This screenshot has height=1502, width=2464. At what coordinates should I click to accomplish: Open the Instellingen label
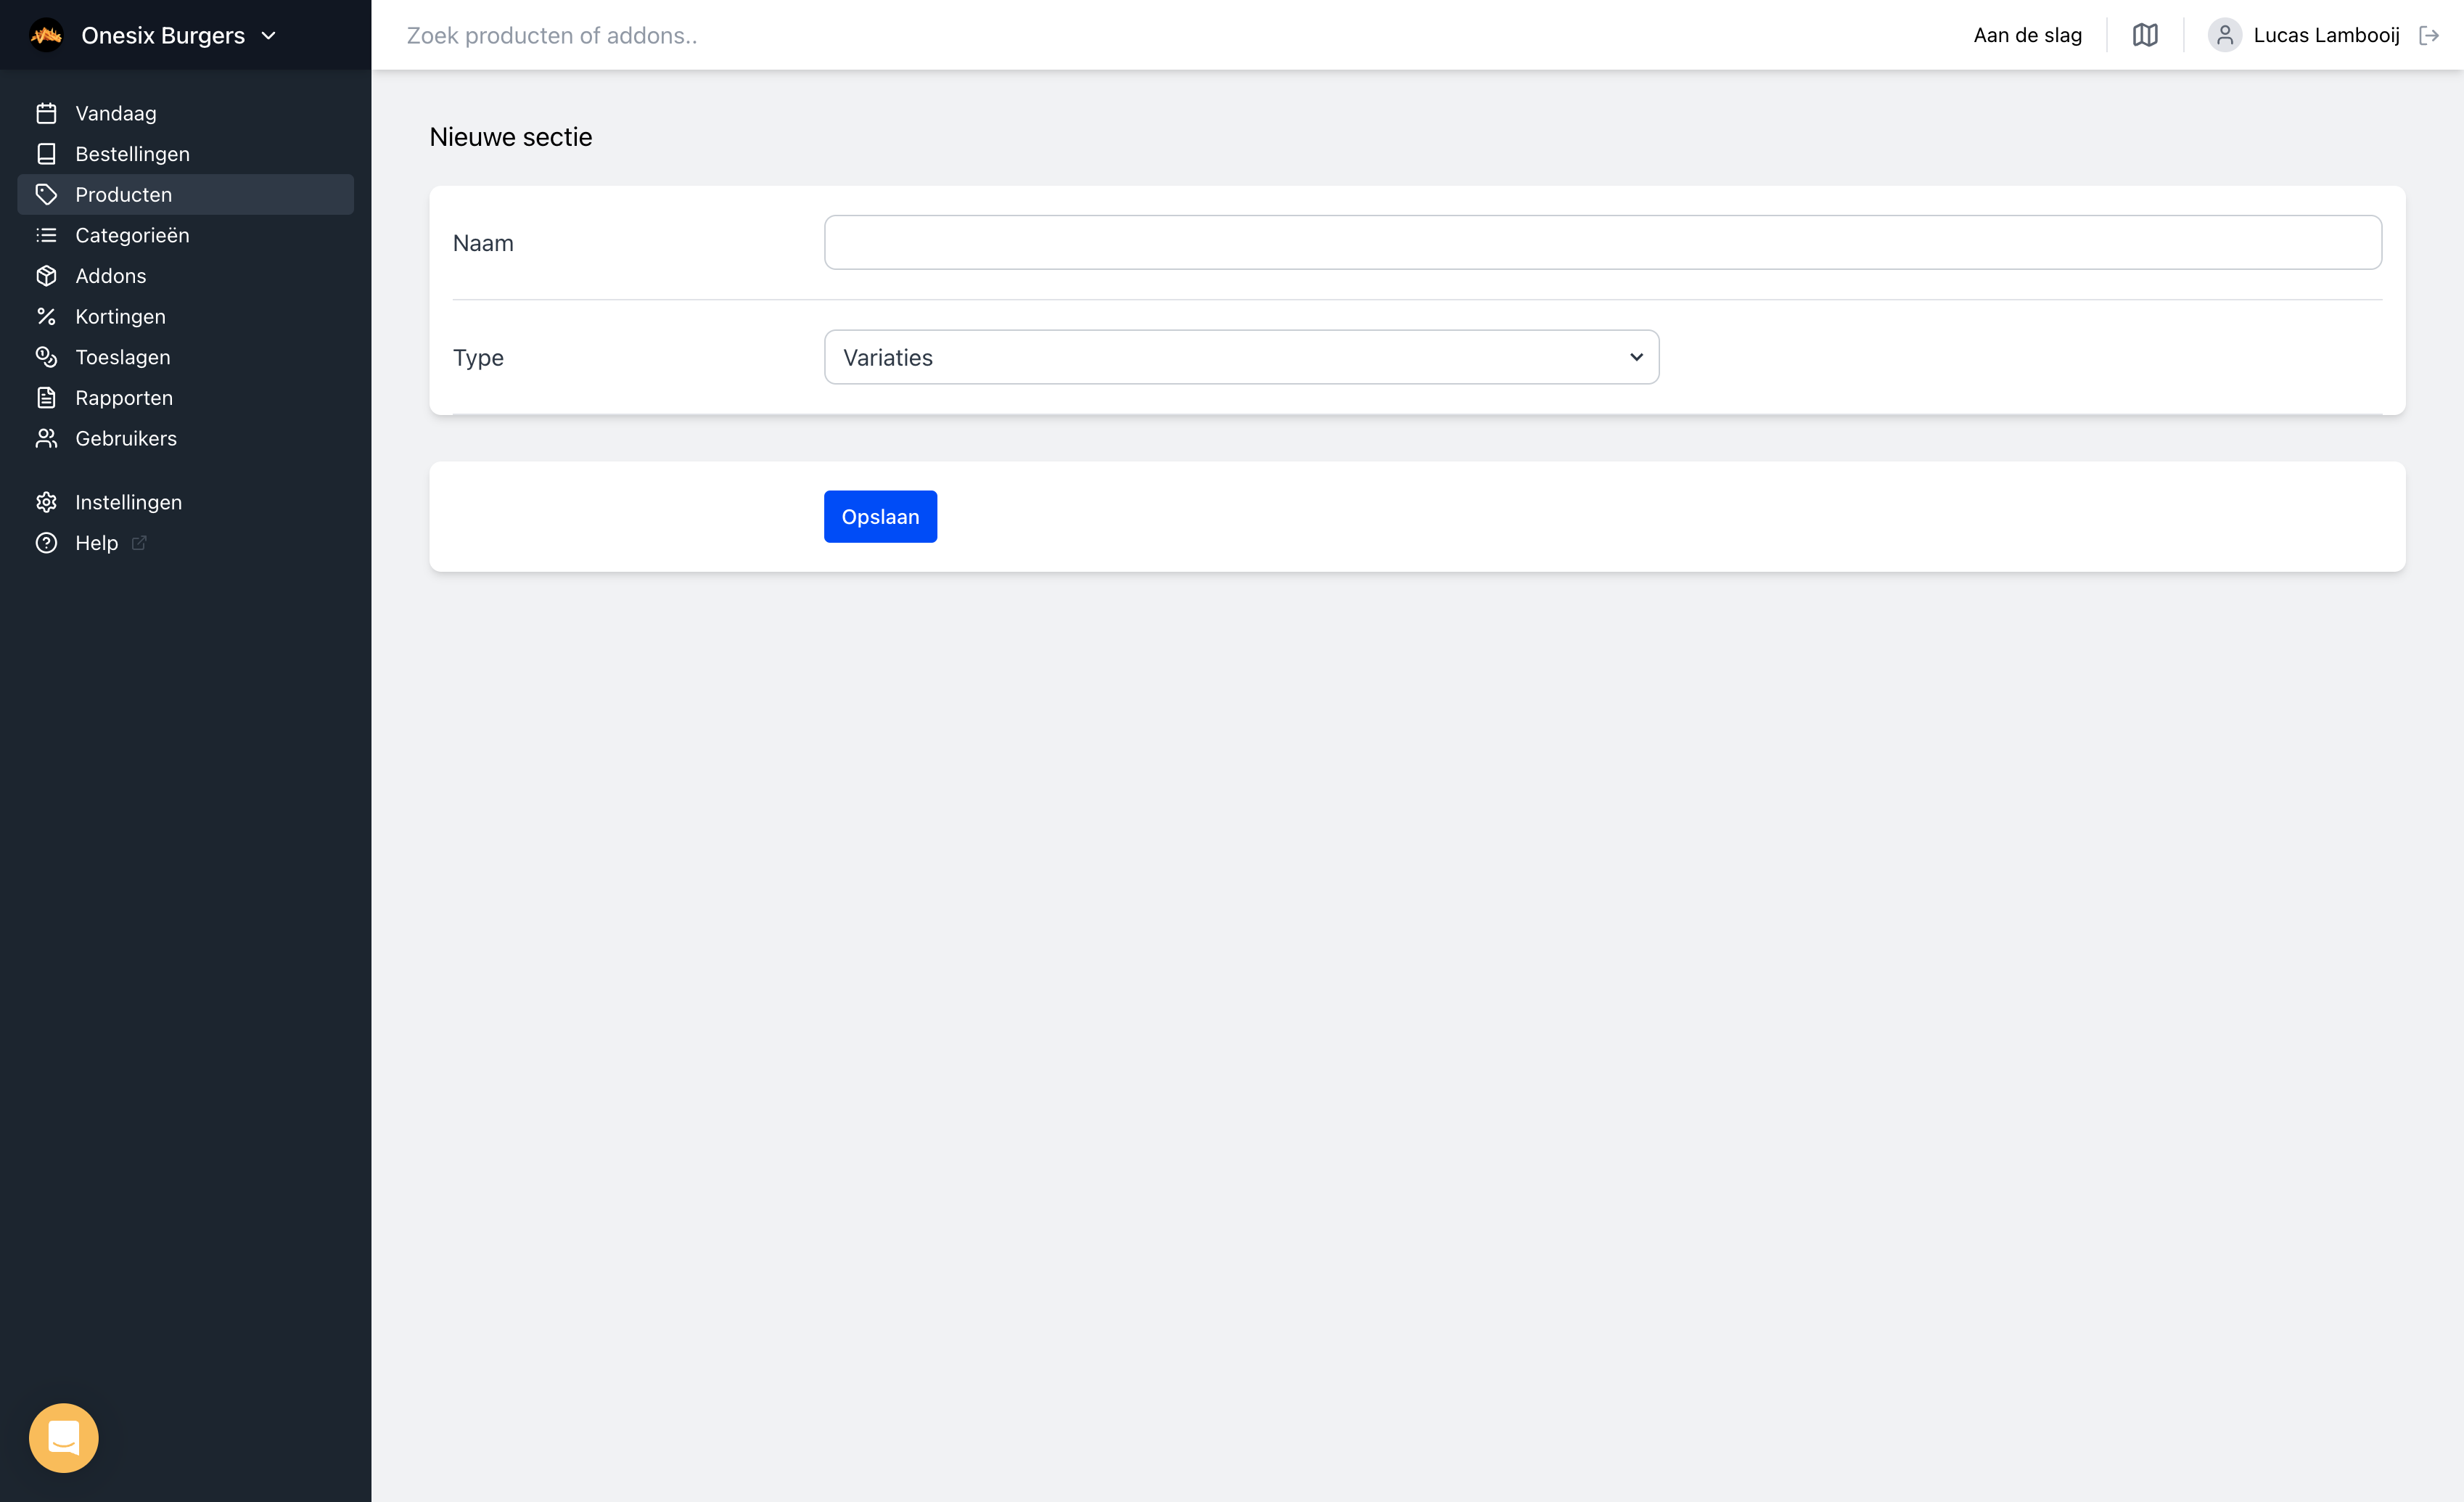pos(129,502)
